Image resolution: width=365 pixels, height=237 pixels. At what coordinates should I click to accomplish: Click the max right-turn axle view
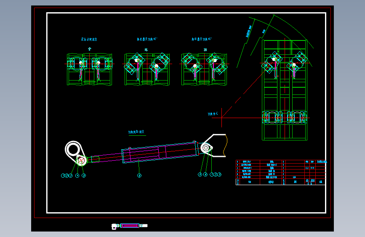tap(204, 69)
